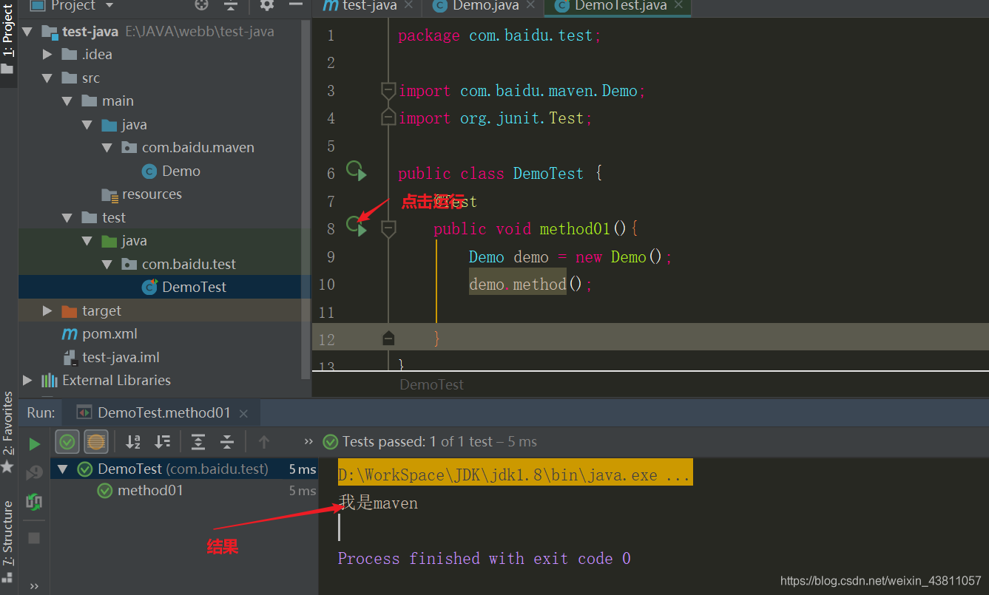The width and height of the screenshot is (989, 595).
Task: Collapse DemoTest node in test results
Action: click(63, 469)
